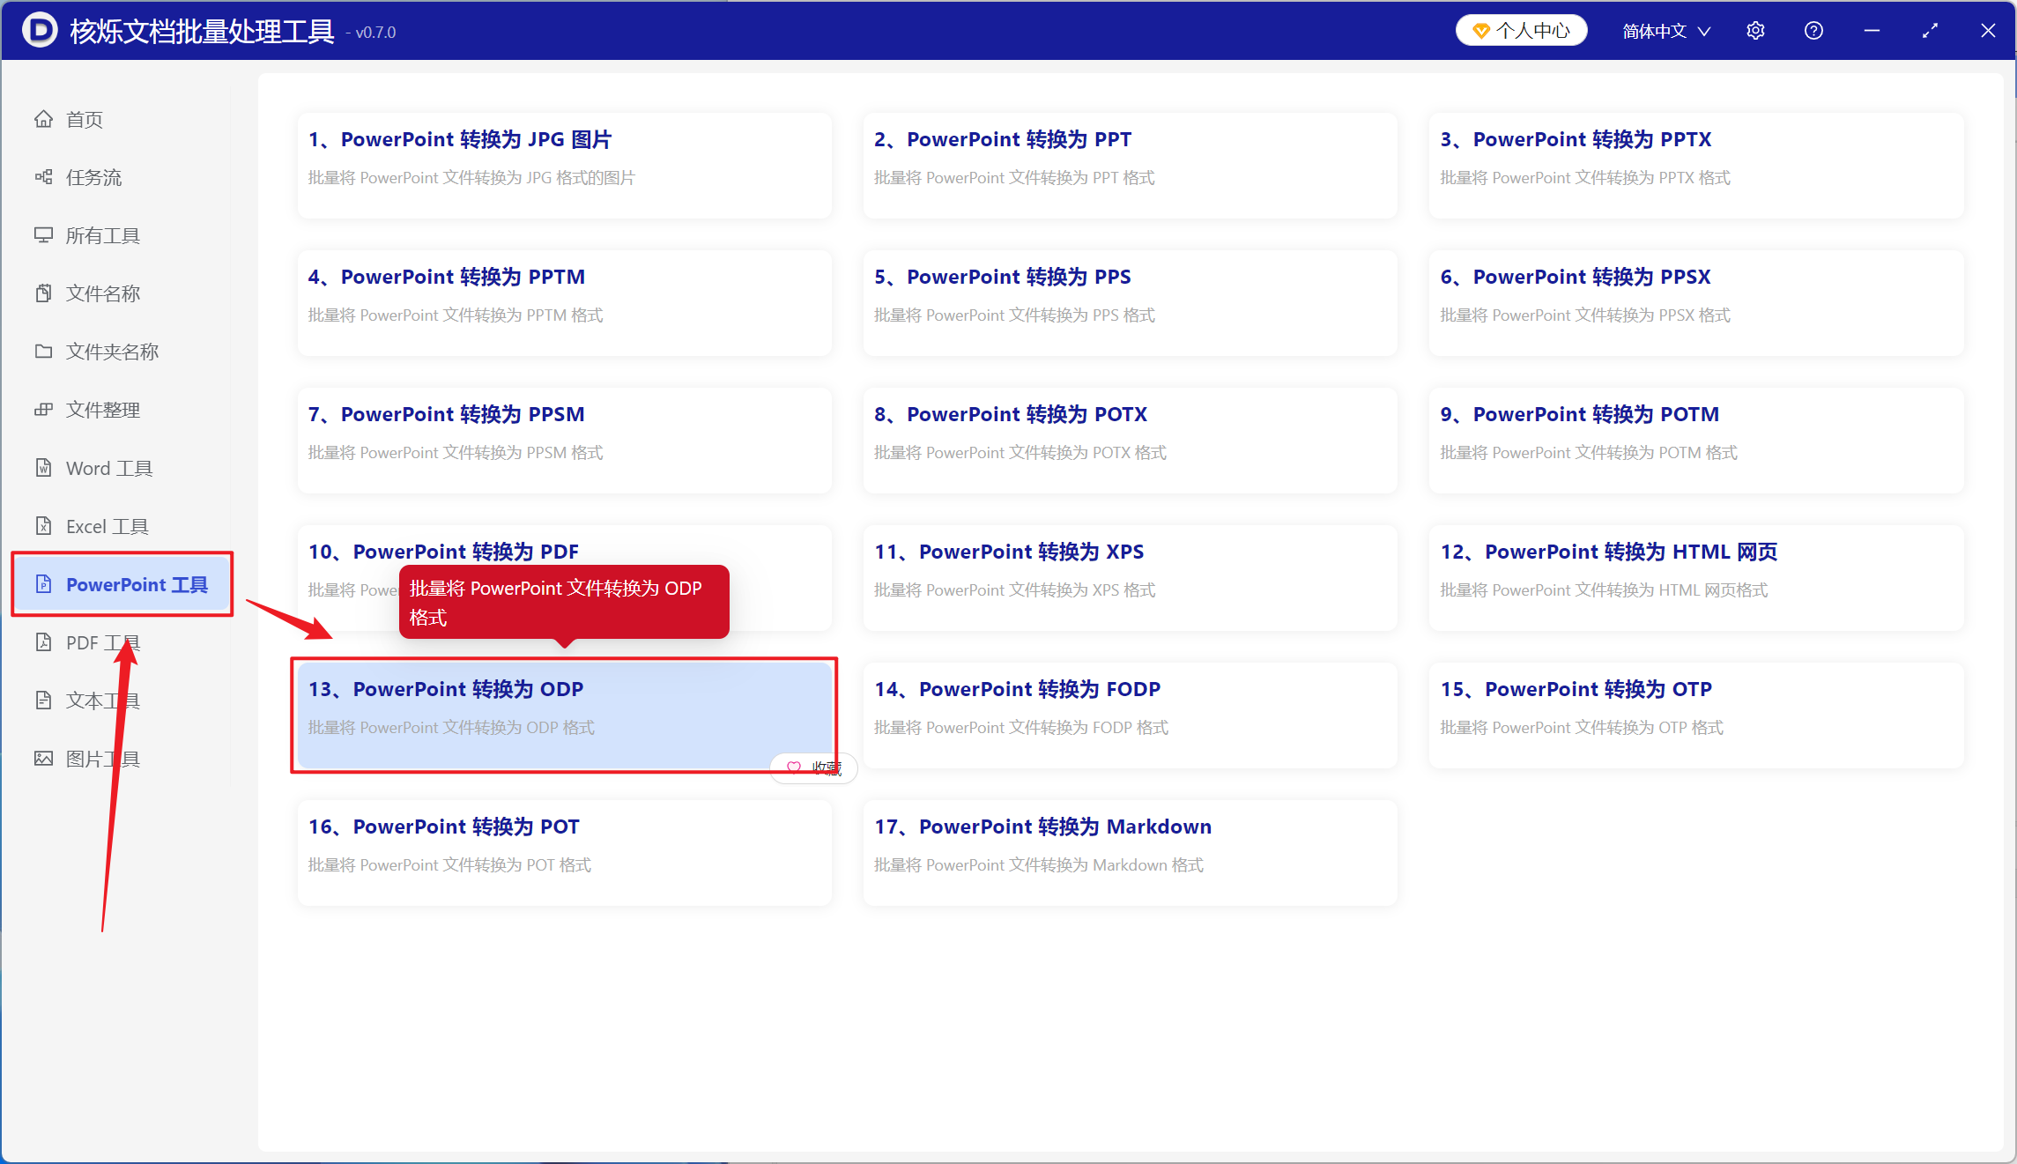Open PowerPoint 转换为 FODP card
Viewport: 2017px width, 1164px height.
click(1131, 715)
